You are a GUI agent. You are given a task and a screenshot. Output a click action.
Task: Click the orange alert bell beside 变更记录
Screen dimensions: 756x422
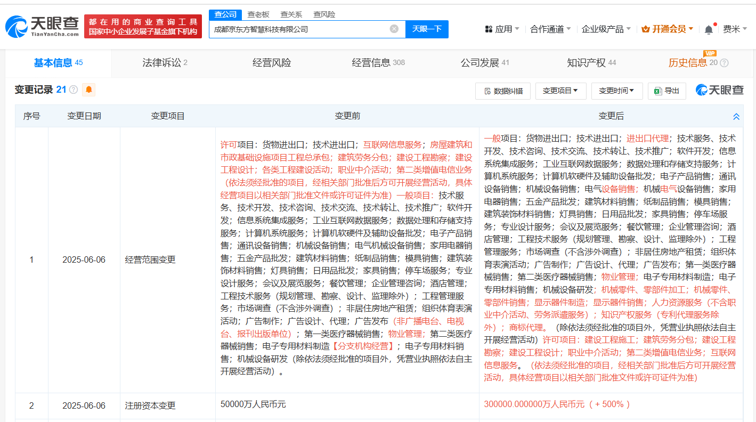pyautogui.click(x=89, y=90)
